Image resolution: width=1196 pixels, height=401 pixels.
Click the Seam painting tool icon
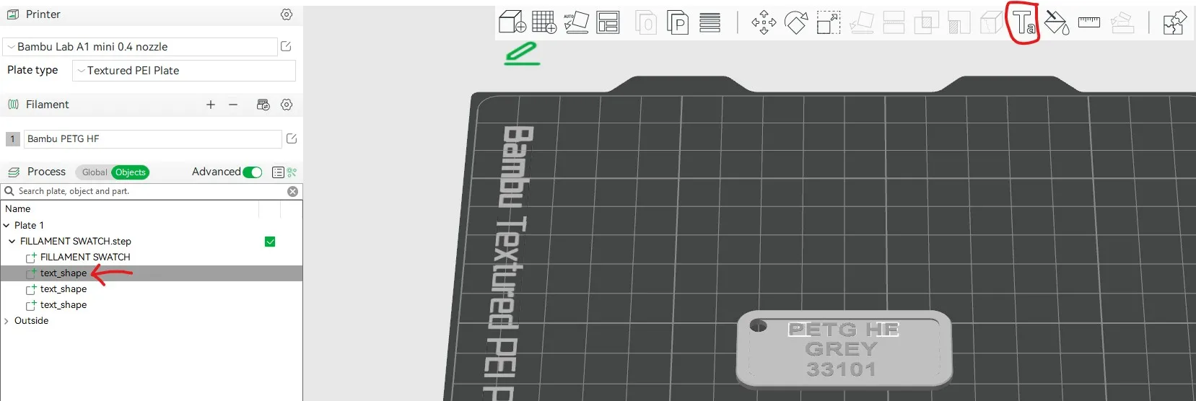pyautogui.click(x=991, y=22)
